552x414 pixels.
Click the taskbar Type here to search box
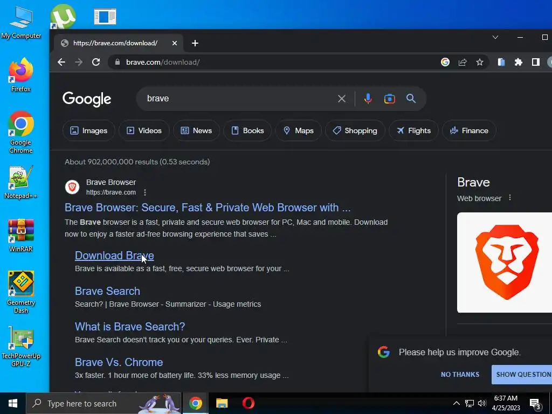pos(103,403)
